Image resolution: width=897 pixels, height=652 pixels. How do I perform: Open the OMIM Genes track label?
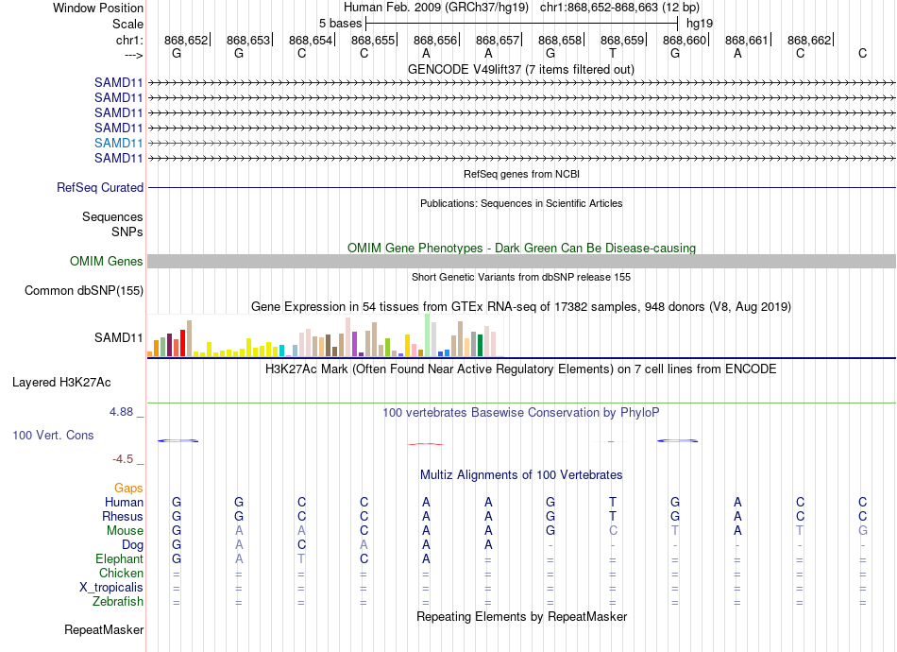[x=107, y=261]
